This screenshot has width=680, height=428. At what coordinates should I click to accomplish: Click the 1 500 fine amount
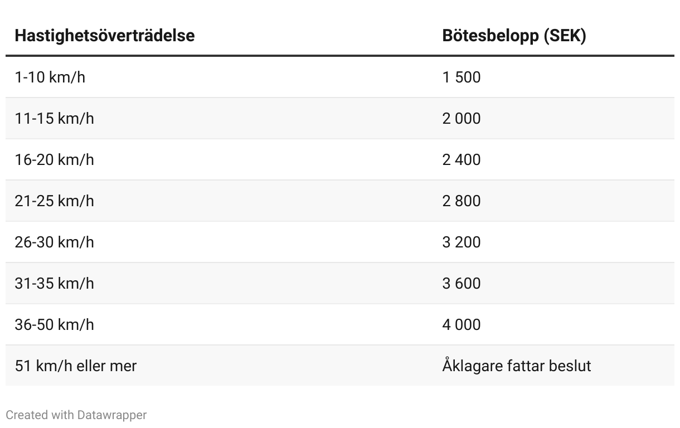(462, 77)
